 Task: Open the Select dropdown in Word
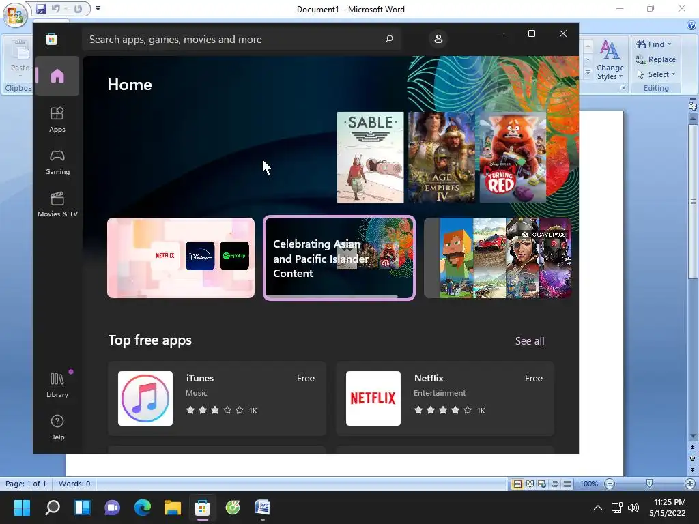point(656,74)
